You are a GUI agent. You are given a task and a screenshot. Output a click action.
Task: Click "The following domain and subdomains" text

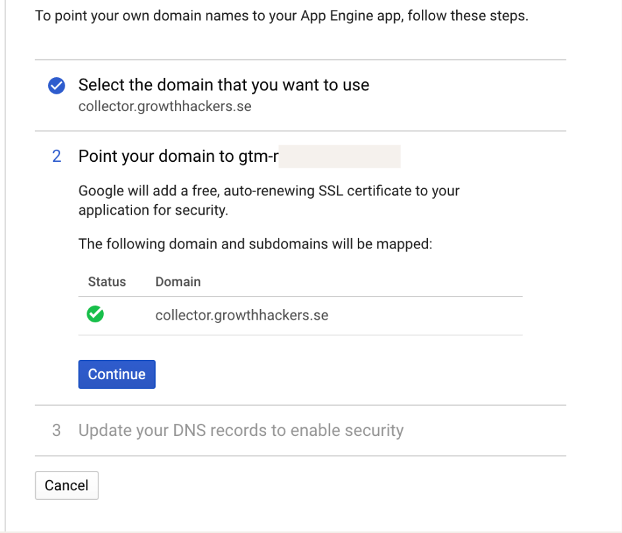[x=255, y=244]
